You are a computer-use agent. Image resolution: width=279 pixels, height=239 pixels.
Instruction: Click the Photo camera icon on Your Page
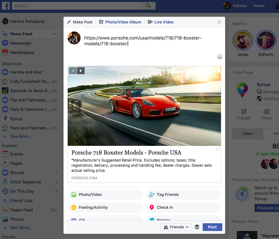(x=266, y=111)
